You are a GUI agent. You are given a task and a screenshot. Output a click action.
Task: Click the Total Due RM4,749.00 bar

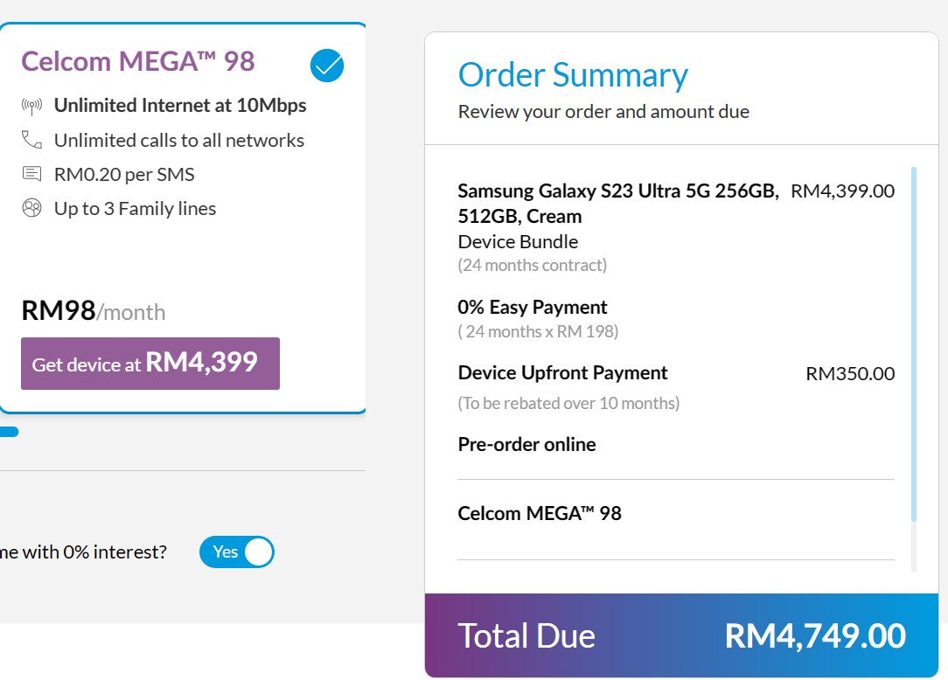681,635
